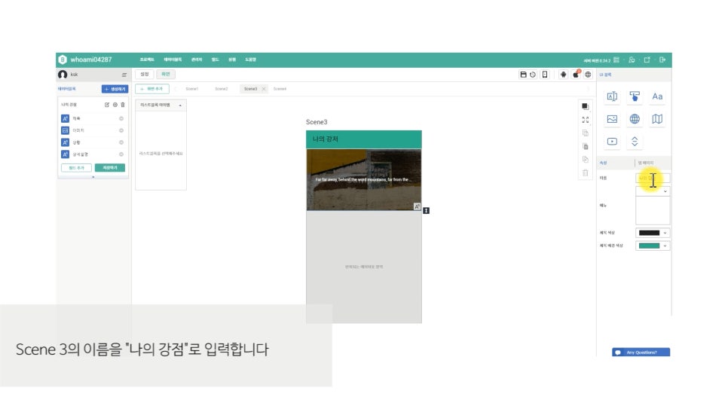Click the green 저장하기 button
Image resolution: width=728 pixels, height=409 pixels.
110,168
